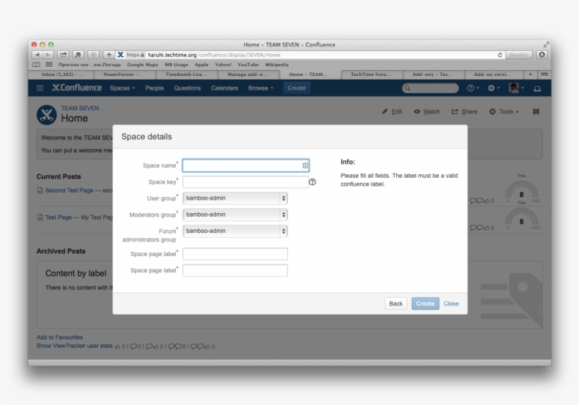Image resolution: width=579 pixels, height=405 pixels.
Task: Switch to the Manage add-o... tab
Action: [x=247, y=75]
